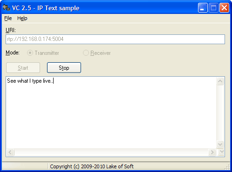This screenshot has width=232, height=172.
Task: Click the vertical scrollbar up arrow
Action: click(220, 81)
